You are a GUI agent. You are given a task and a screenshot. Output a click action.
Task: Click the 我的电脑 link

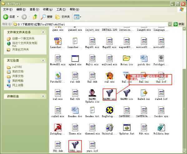click(18, 81)
